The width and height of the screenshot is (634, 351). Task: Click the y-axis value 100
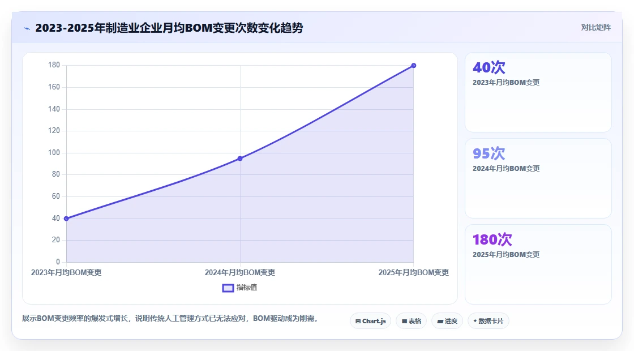click(x=54, y=153)
